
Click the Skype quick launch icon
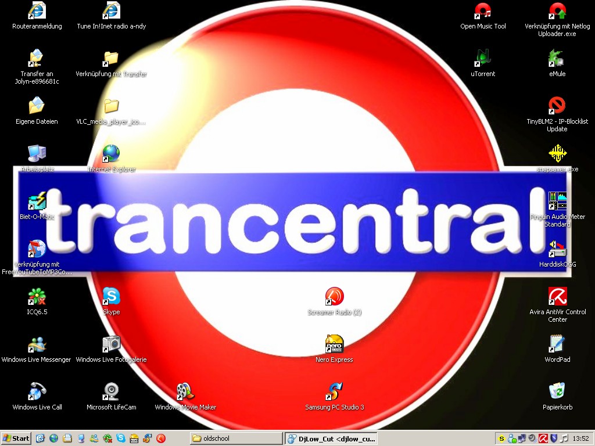click(121, 438)
